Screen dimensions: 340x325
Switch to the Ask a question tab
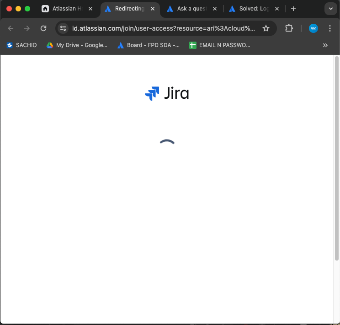191,9
